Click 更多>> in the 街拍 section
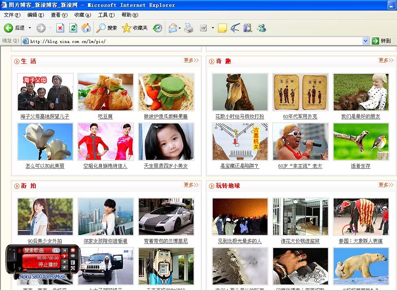397x291 pixels. coord(191,185)
